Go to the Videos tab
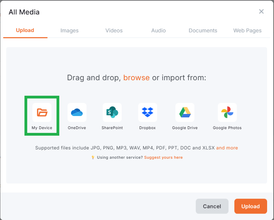This screenshot has height=220, width=274. 114,31
